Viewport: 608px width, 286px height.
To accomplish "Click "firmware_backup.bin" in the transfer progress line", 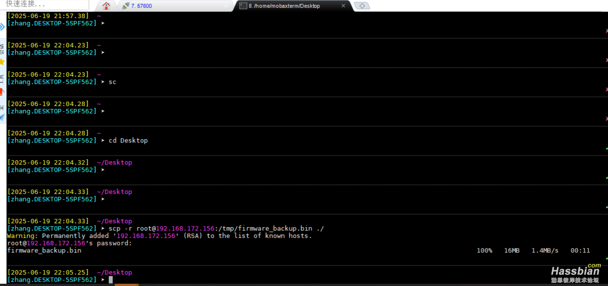I will pos(44,250).
